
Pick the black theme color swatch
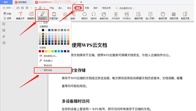[x=43, y=30]
